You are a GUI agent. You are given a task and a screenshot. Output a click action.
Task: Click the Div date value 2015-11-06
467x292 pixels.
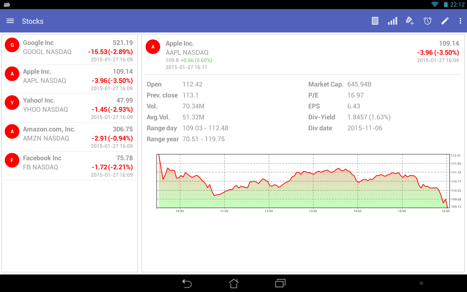[x=365, y=128]
